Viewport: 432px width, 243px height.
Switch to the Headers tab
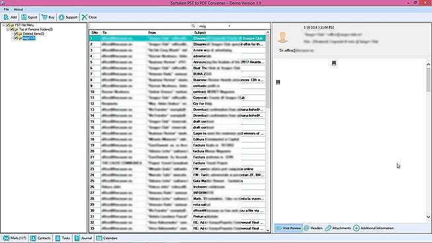point(313,228)
